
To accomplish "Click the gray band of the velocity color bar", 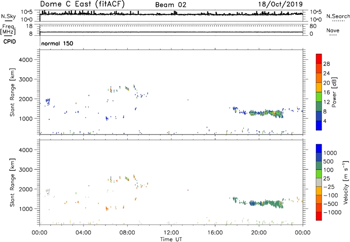I will (319, 183).
